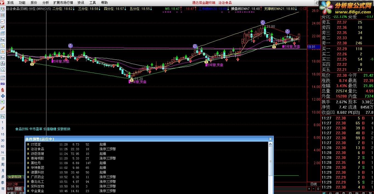Close the 条件预警 alert window
Image resolution: width=374 pixels, height=194 pixels.
pos(270,139)
